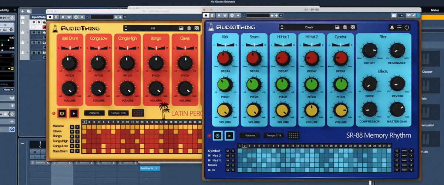Clear the Cymbal row with X
This screenshot has height=185, width=444.
pyautogui.click(x=411, y=151)
